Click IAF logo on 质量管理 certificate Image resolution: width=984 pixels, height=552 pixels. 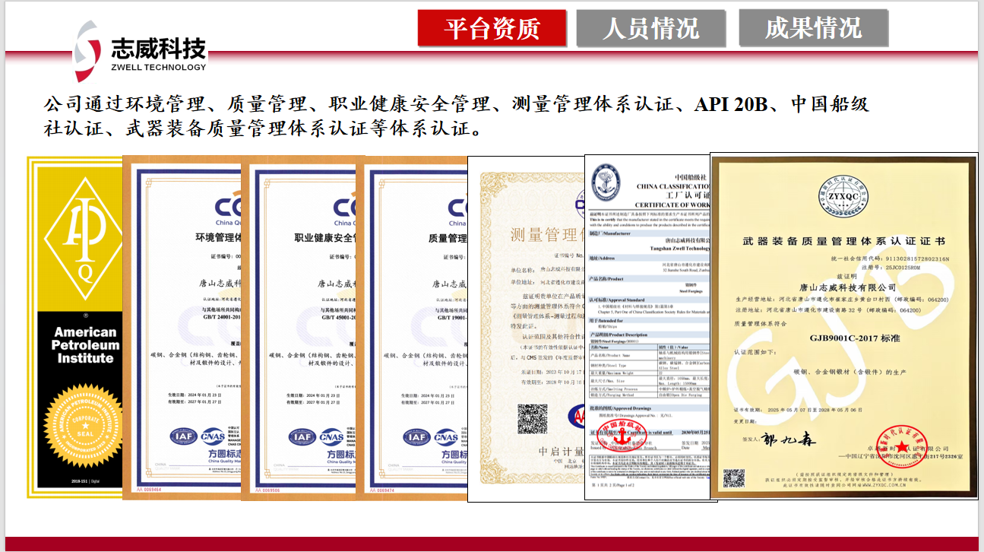coord(416,437)
